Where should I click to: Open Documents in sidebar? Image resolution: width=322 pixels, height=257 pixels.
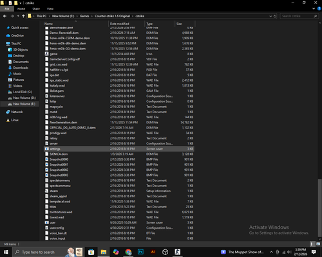point(21,62)
